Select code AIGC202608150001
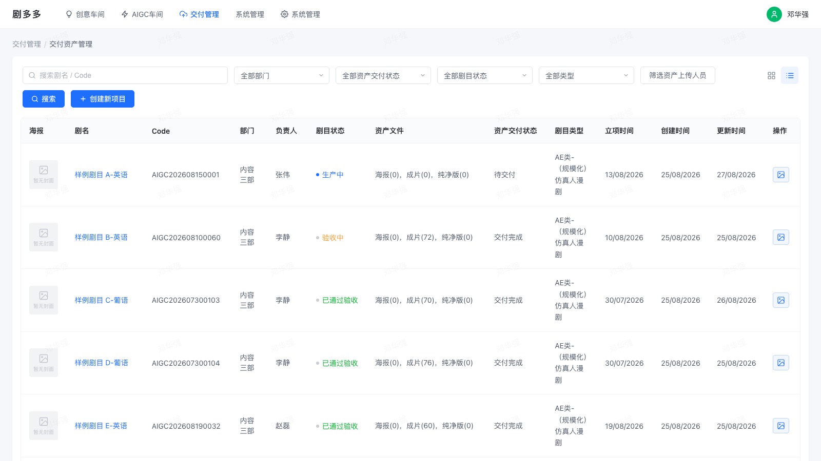This screenshot has width=821, height=461. [186, 175]
